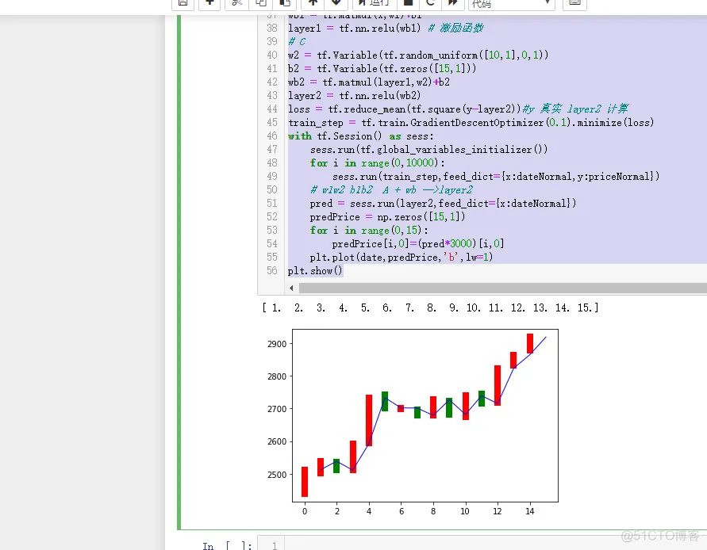Cut the selected cell with the scissors icon
This screenshot has width=707, height=550.
[x=236, y=3]
